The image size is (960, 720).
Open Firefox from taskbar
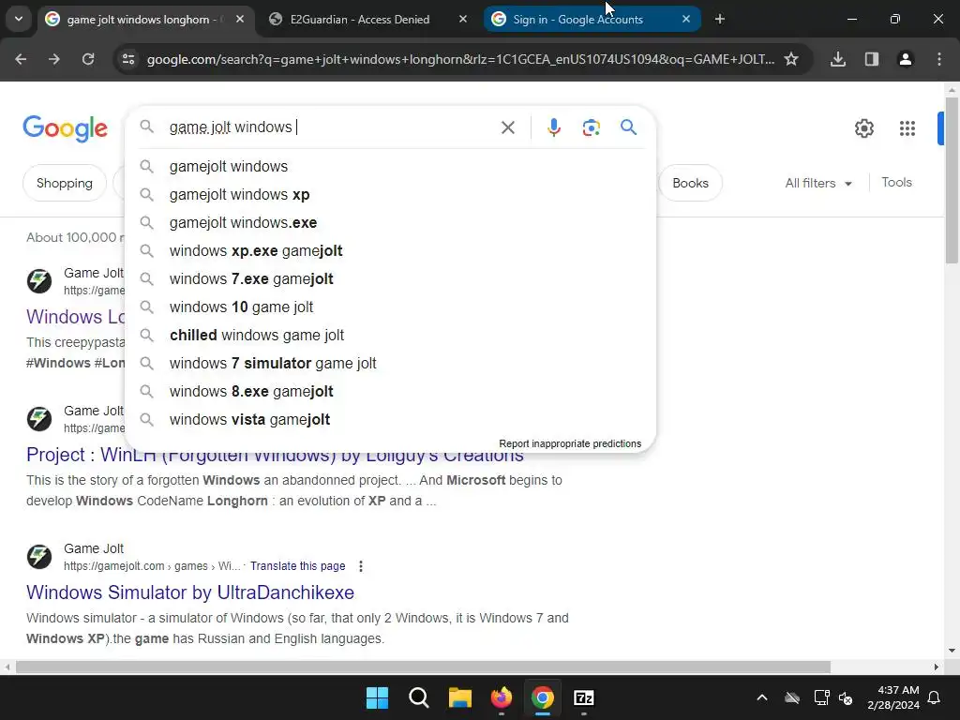[x=502, y=697]
